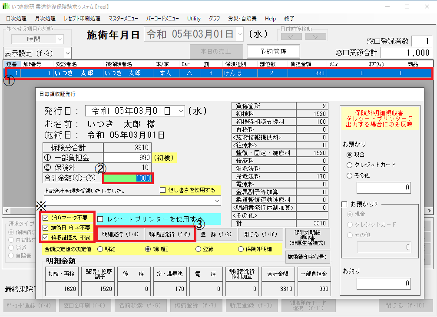
Task: Open the 時間 sort order dropdown
Action: click(59, 39)
